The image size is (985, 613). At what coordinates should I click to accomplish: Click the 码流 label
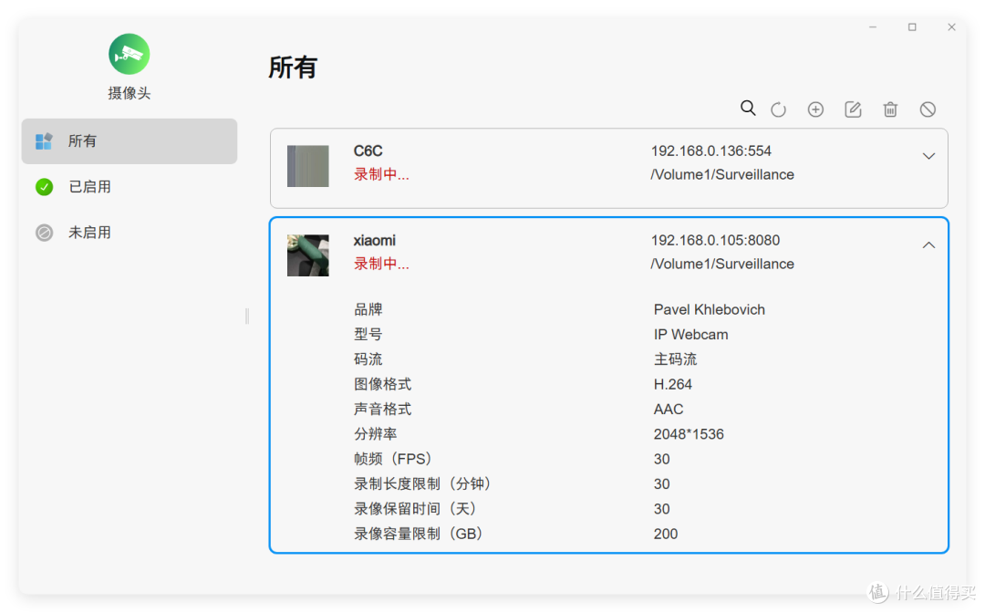click(368, 359)
